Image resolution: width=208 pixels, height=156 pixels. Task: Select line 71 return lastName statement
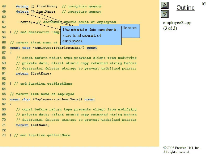[32, 125]
